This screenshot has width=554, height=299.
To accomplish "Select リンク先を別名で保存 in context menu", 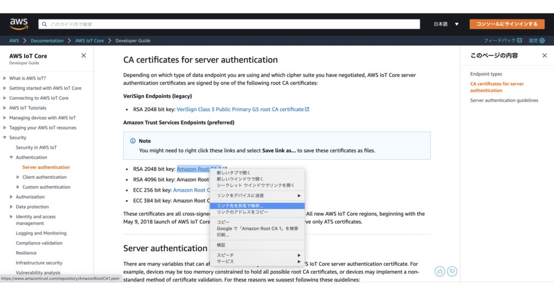I will [x=240, y=206].
